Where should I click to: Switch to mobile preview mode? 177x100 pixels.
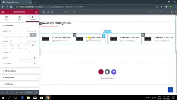point(52,12)
